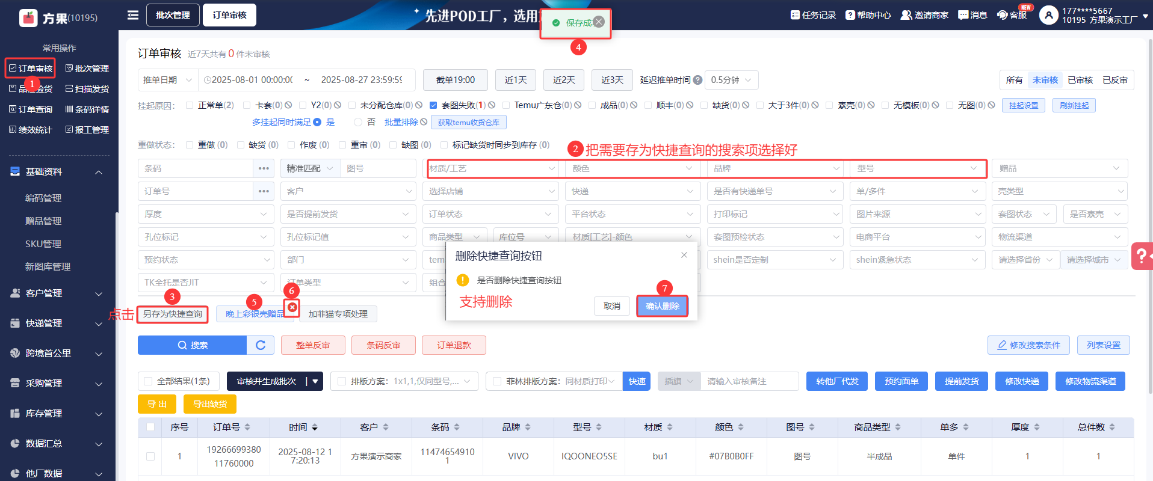The image size is (1153, 481).
Task: Click the hamburger menu collapse icon
Action: (133, 15)
